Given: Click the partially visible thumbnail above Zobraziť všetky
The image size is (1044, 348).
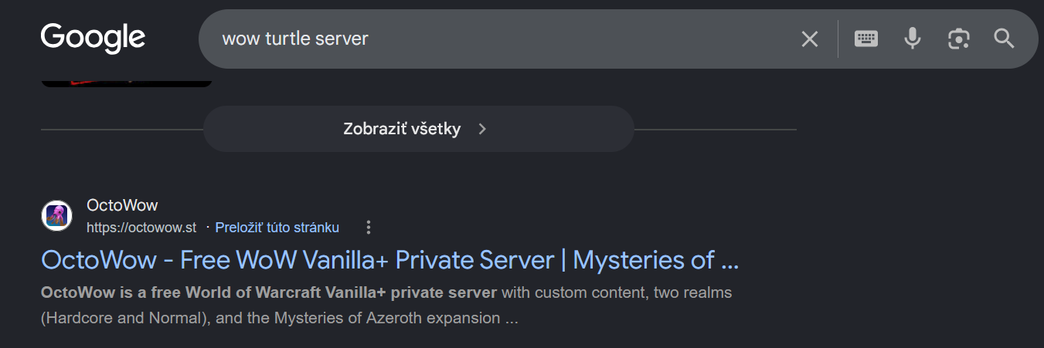Looking at the screenshot, I should click(x=126, y=80).
